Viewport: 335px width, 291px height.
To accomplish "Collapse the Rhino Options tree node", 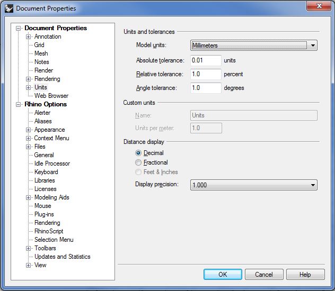I will point(19,104).
